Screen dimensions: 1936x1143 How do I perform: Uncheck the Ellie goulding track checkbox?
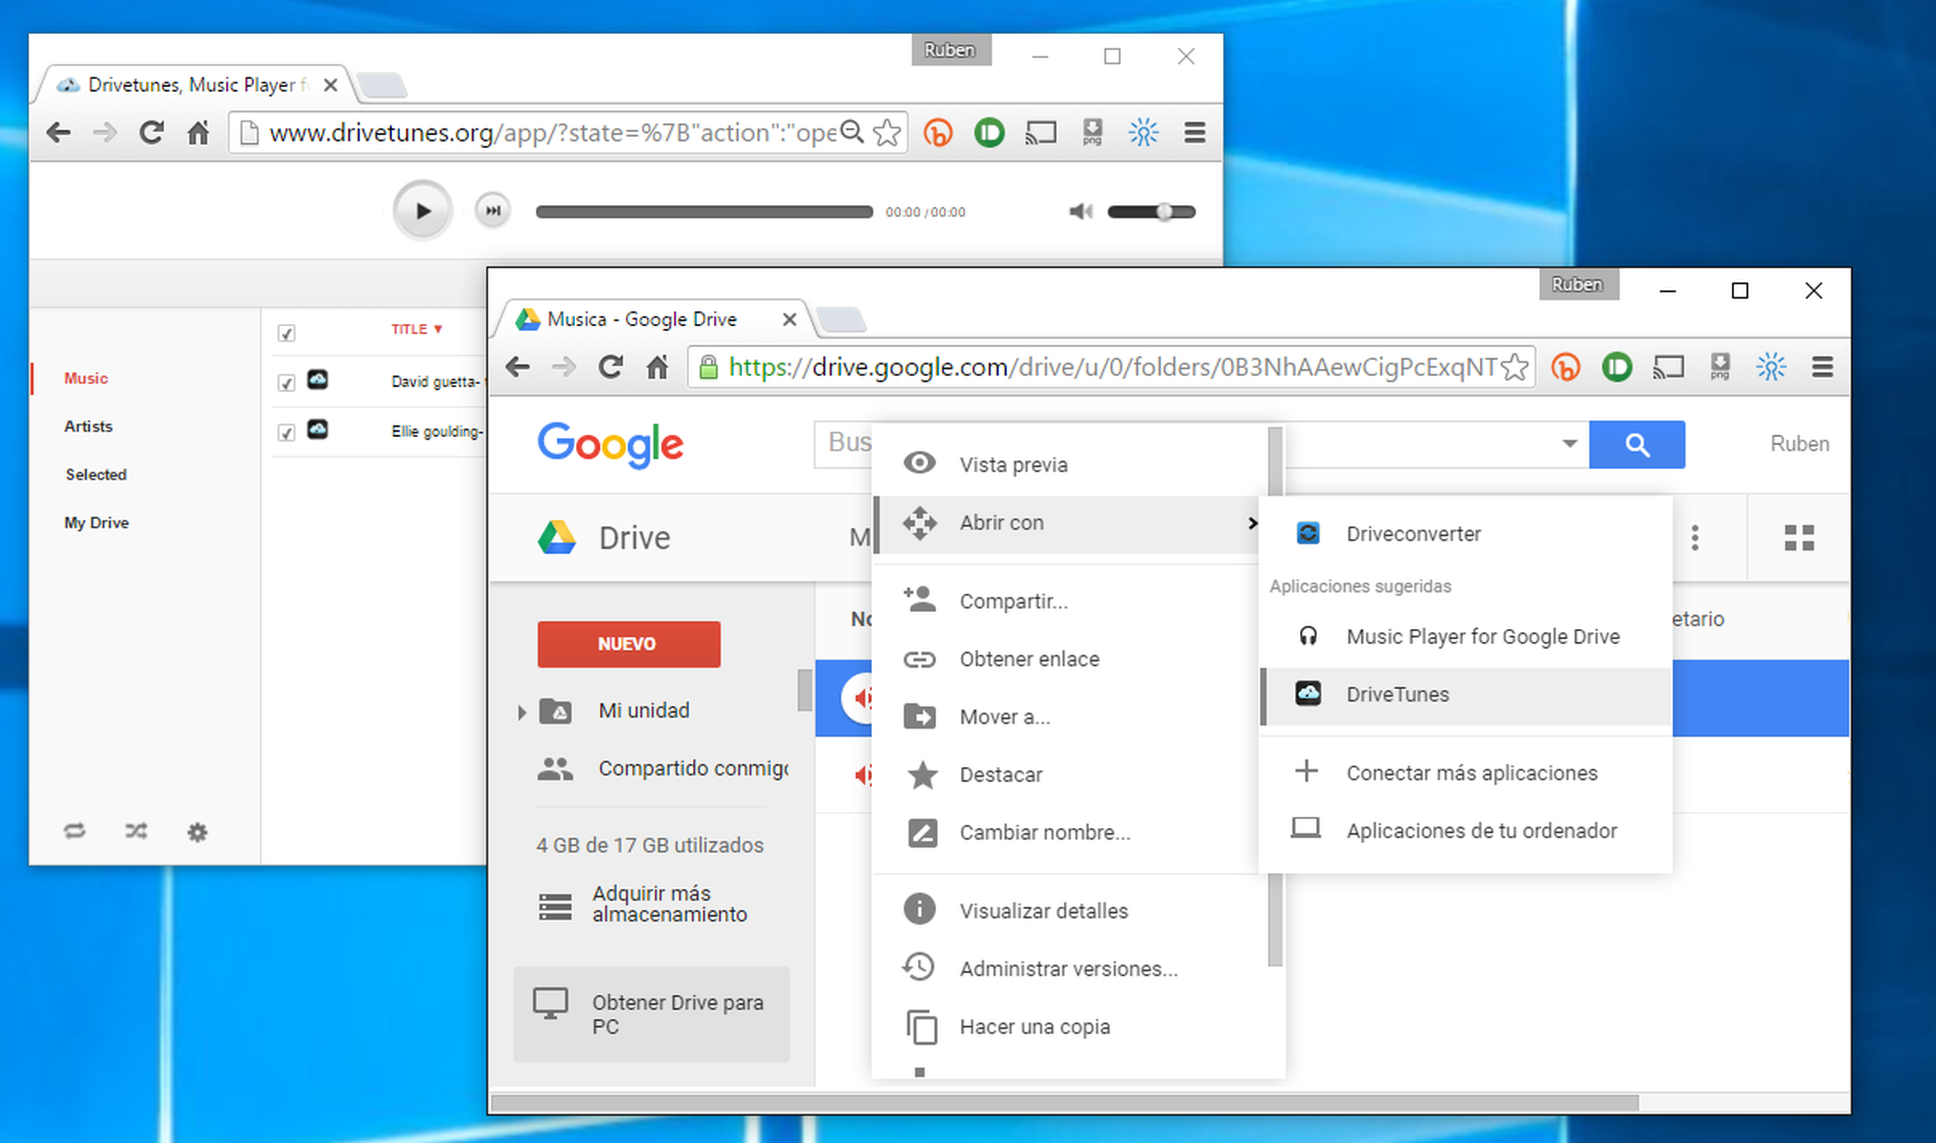(286, 432)
